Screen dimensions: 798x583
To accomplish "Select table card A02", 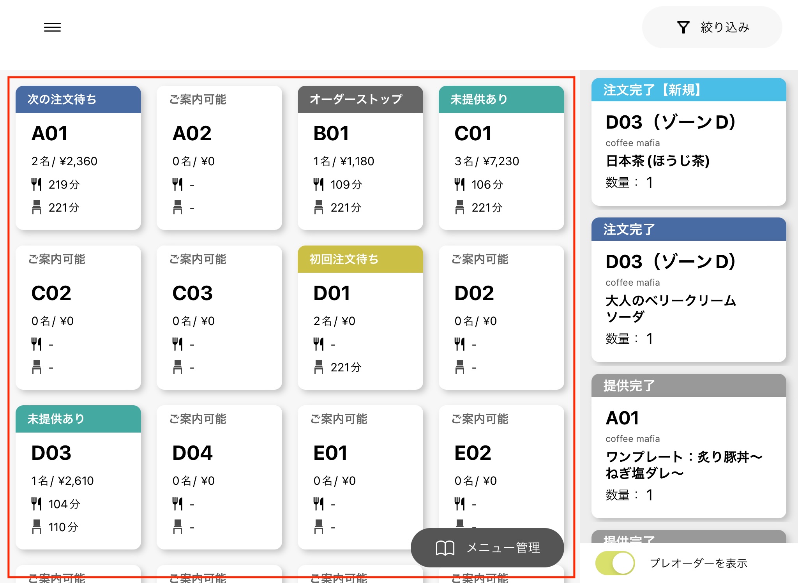I will [219, 158].
